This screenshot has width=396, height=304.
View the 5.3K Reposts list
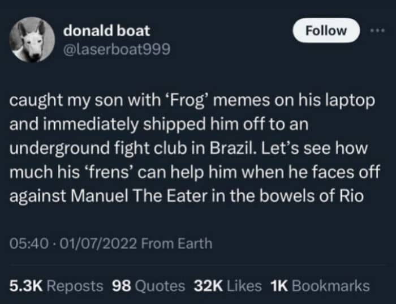[x=57, y=286]
